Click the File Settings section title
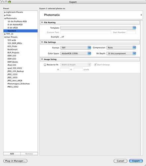 pyautogui.click(x=50, y=42)
